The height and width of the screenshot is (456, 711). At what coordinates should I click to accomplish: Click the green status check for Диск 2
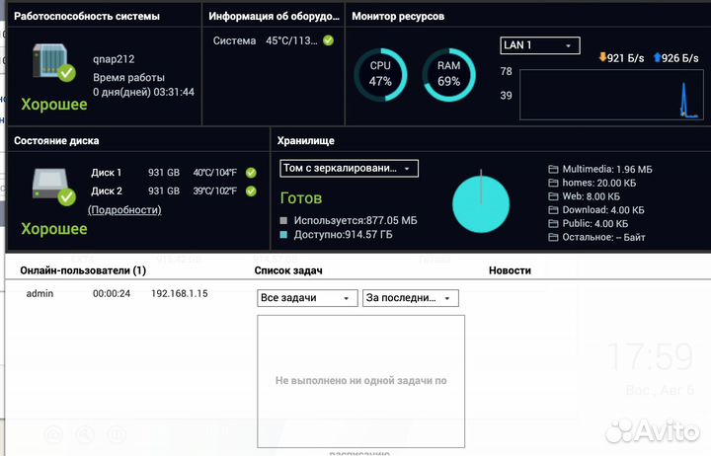(251, 191)
